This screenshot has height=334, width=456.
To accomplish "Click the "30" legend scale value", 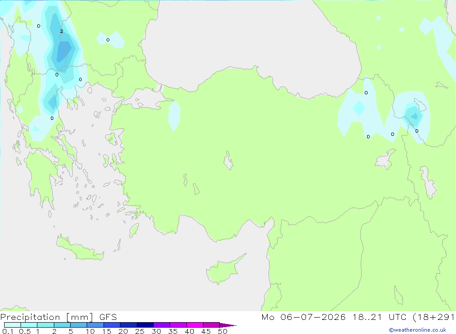I will (x=156, y=331).
